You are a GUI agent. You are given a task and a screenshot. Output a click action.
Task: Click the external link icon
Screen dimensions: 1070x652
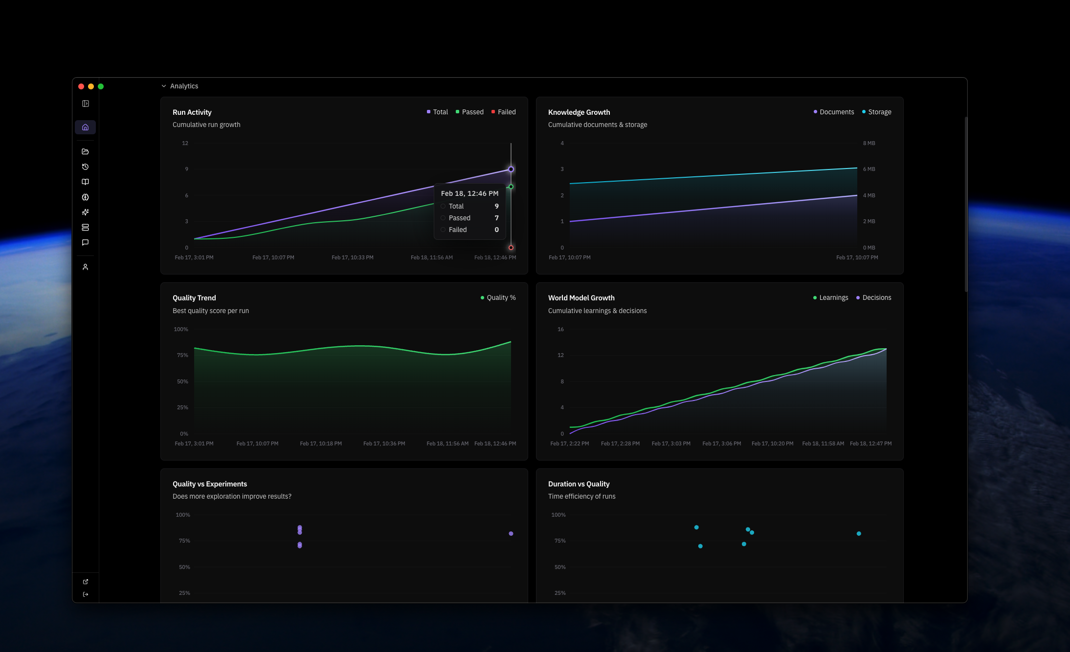86,582
